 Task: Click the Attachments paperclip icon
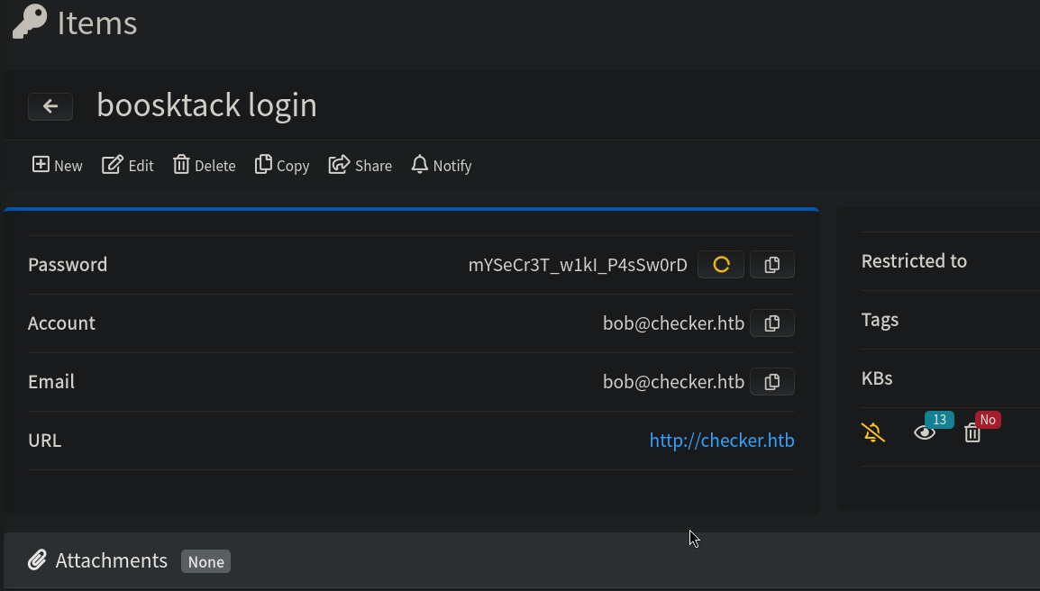[x=37, y=560]
